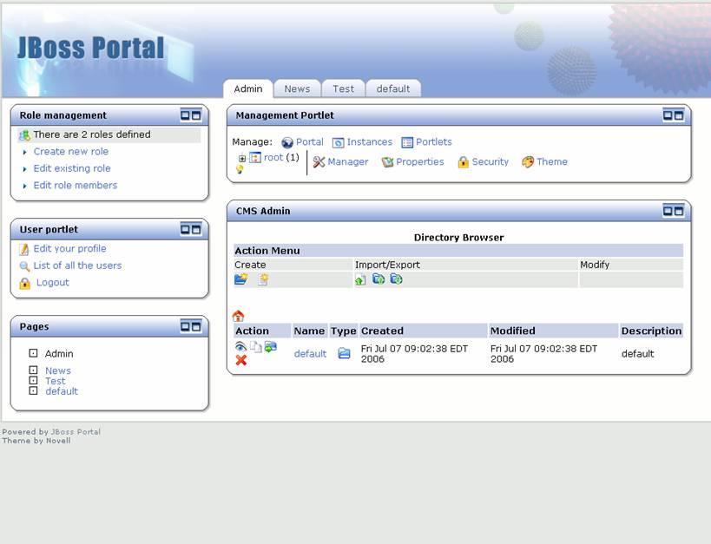This screenshot has width=711, height=544.
Task: Click the Created date 'Fri Jul 07 09:02:38 EDT 2006'
Action: 414,354
